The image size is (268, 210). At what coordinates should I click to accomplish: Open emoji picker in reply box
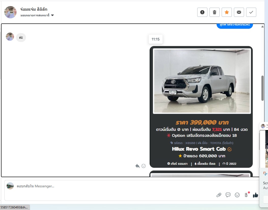(x=237, y=195)
